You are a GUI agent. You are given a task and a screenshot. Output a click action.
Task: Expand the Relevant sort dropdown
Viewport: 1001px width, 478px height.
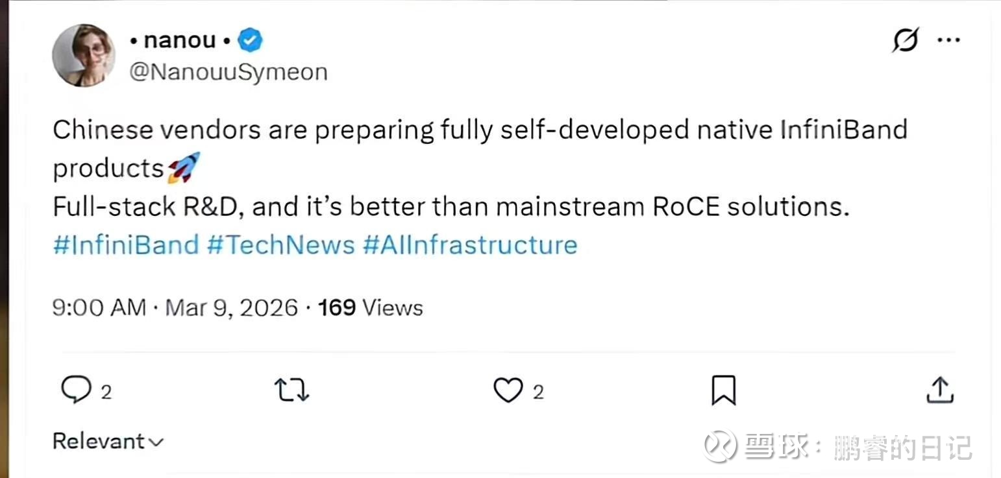(108, 442)
